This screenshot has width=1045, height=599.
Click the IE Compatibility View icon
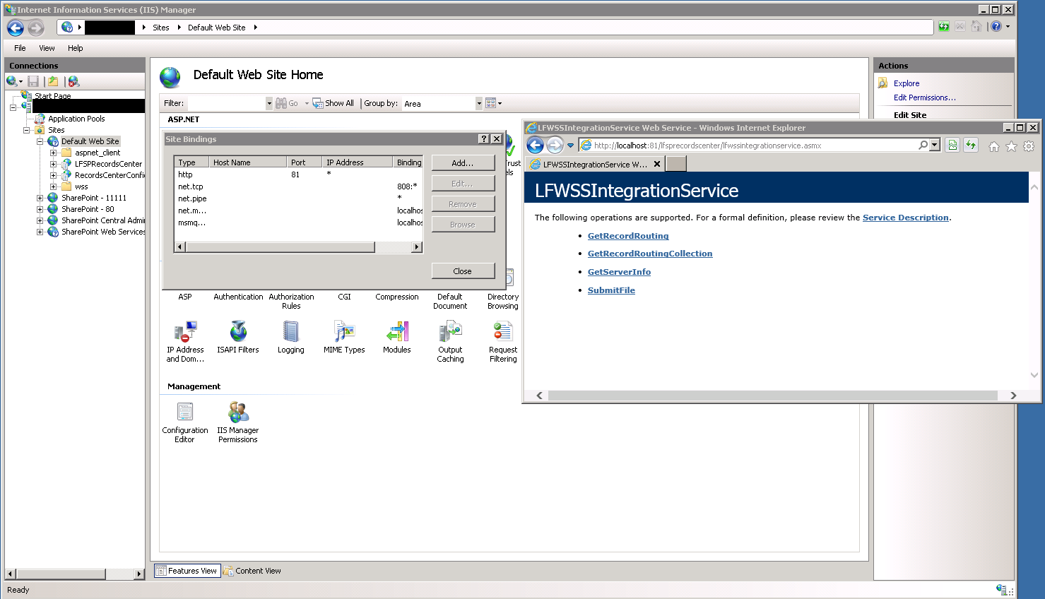952,145
